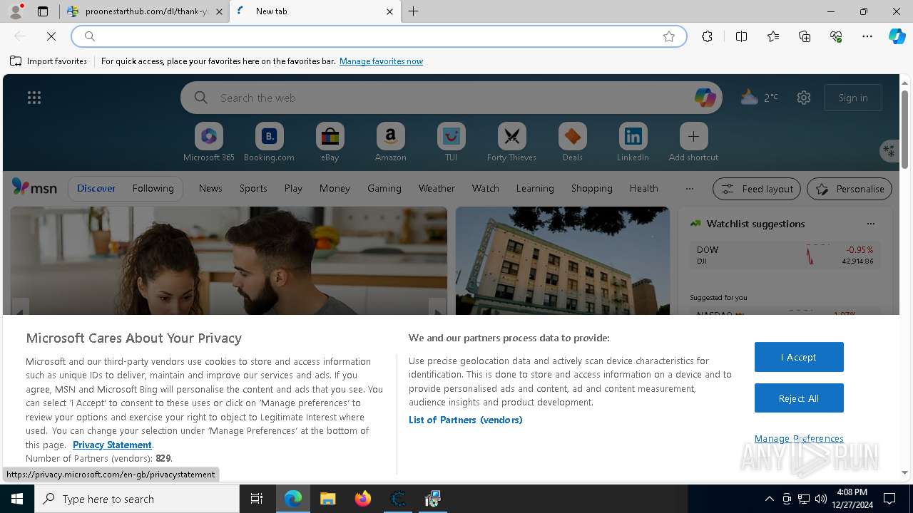Open the Windows Start menu

(17, 499)
